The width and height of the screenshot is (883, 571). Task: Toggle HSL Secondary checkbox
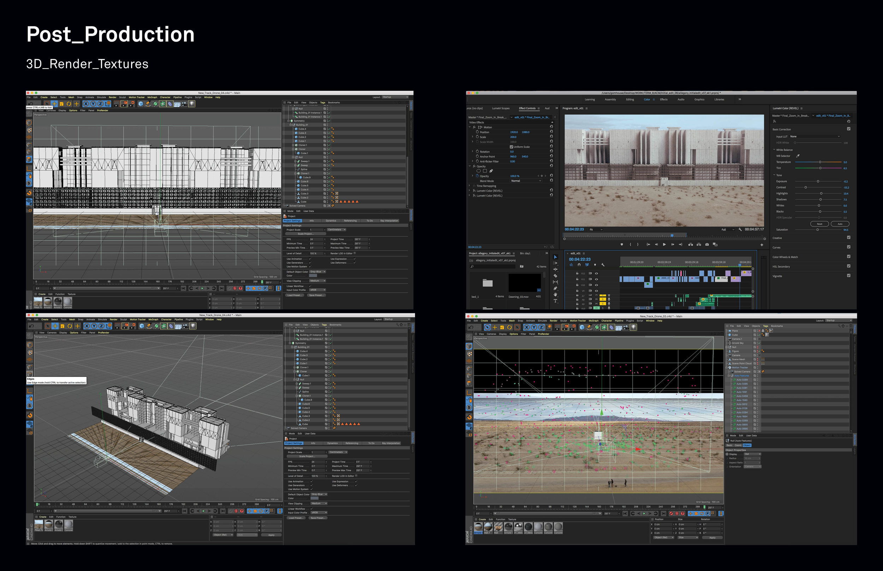(x=849, y=266)
